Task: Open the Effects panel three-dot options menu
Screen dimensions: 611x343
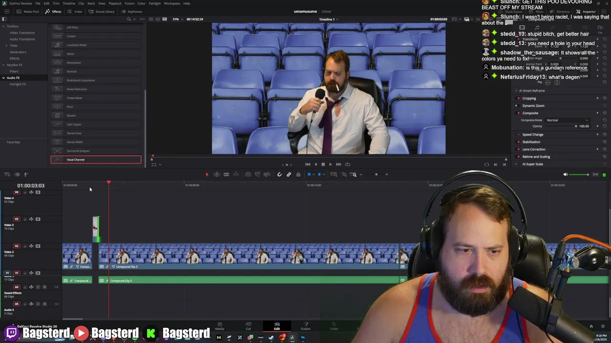Action: 142,19
